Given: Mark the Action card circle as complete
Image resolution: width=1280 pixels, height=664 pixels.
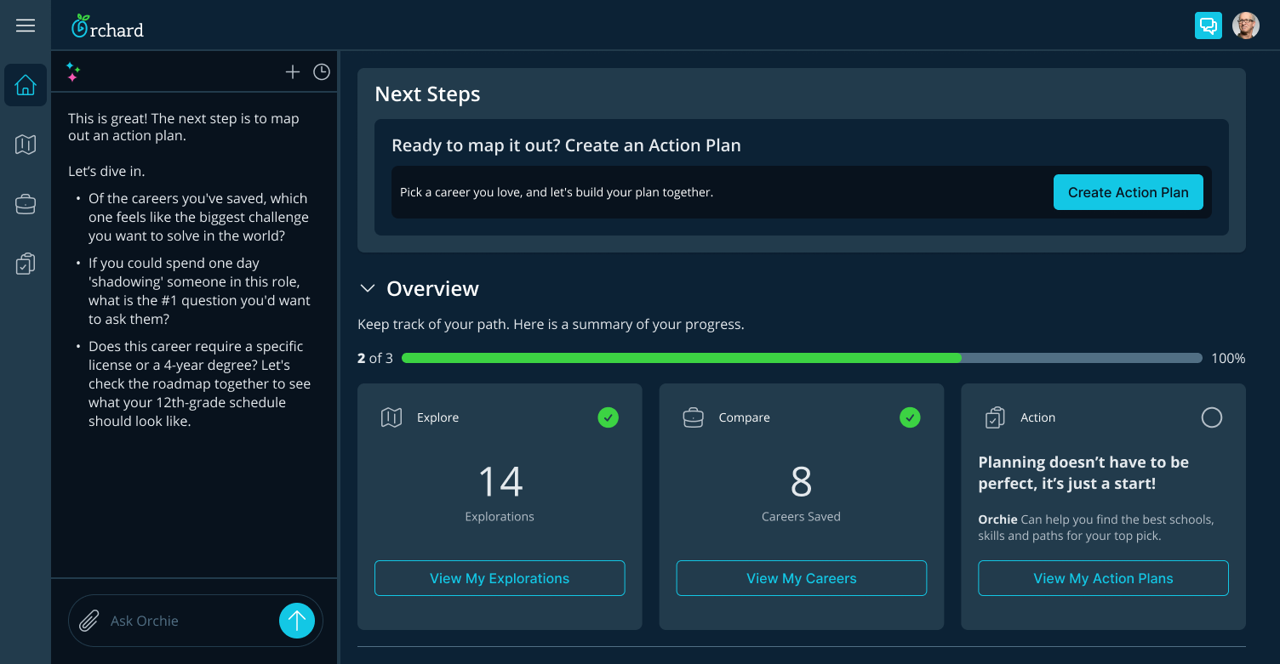Looking at the screenshot, I should pos(1211,417).
